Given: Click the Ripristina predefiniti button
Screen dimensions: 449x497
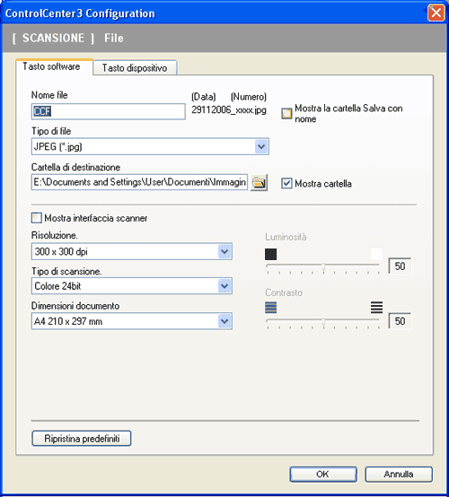Looking at the screenshot, I should pyautogui.click(x=82, y=439).
